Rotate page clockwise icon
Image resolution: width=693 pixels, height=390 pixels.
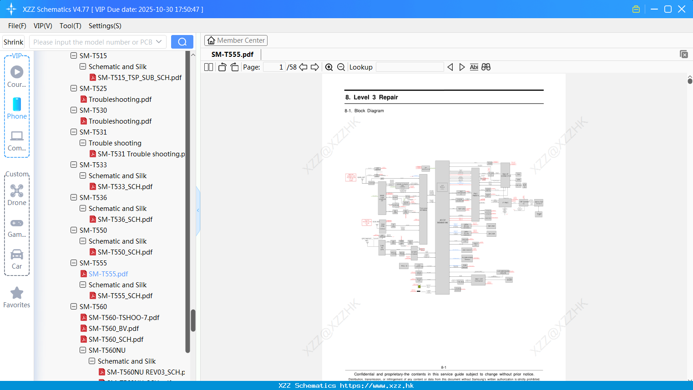[x=234, y=67]
